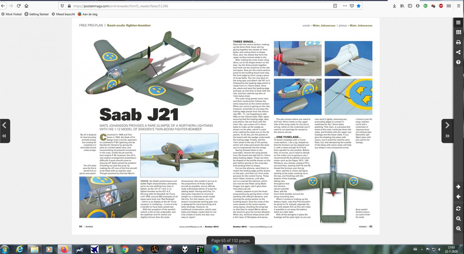464x254 pixels.
Task: Click the forward arrow in right sidebar
Action: coord(458,187)
